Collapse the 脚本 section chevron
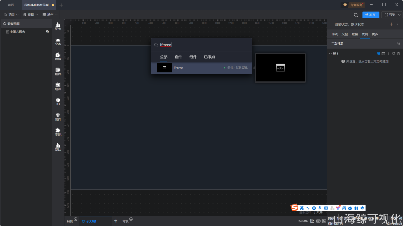The height and width of the screenshot is (226, 403). coord(330,54)
